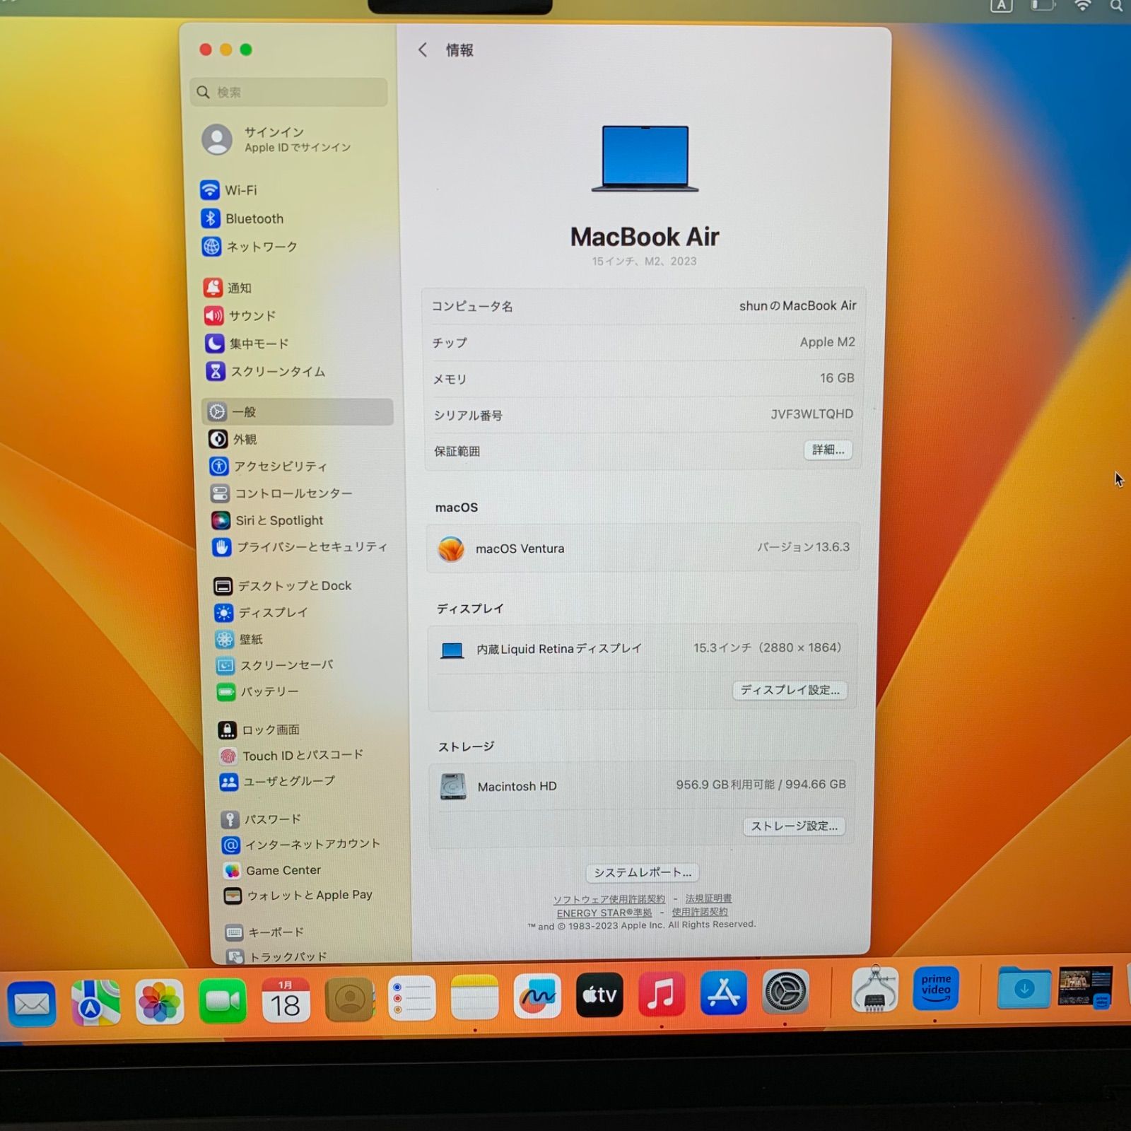Open Reminders from the Dock
1131x1131 pixels.
coord(411,997)
